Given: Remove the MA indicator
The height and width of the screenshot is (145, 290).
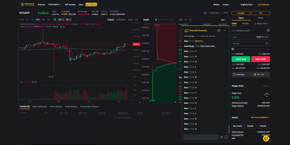Looking at the screenshot, I should (70, 20).
